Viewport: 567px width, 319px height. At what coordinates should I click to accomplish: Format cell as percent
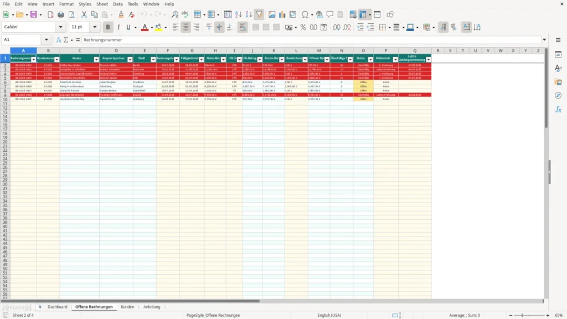click(303, 27)
